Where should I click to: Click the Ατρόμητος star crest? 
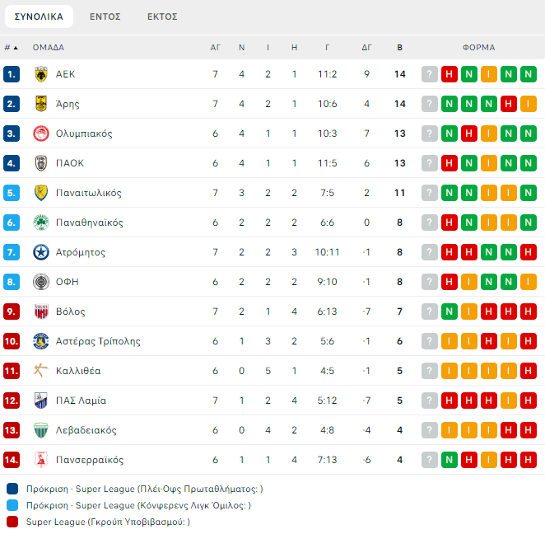(40, 252)
